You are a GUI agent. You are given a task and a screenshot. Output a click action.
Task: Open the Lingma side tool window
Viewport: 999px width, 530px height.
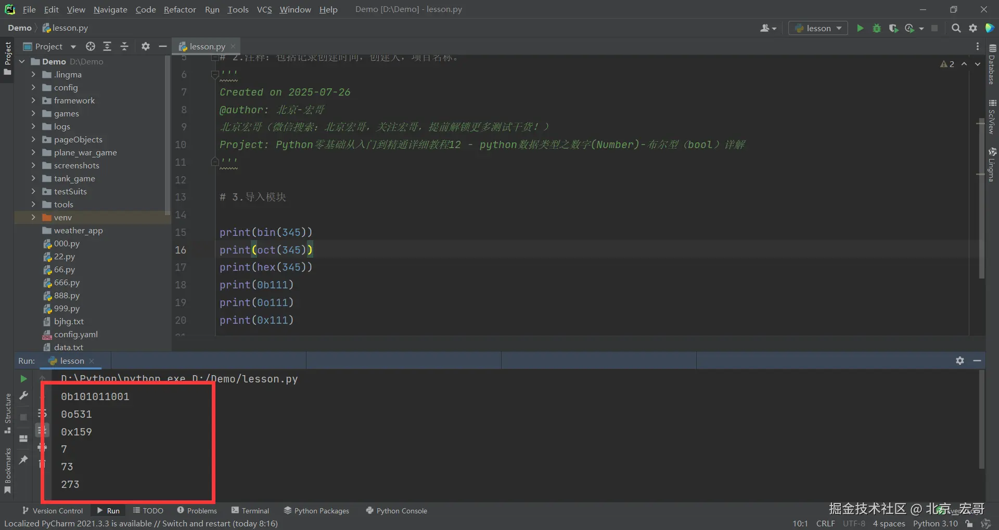[x=992, y=164]
